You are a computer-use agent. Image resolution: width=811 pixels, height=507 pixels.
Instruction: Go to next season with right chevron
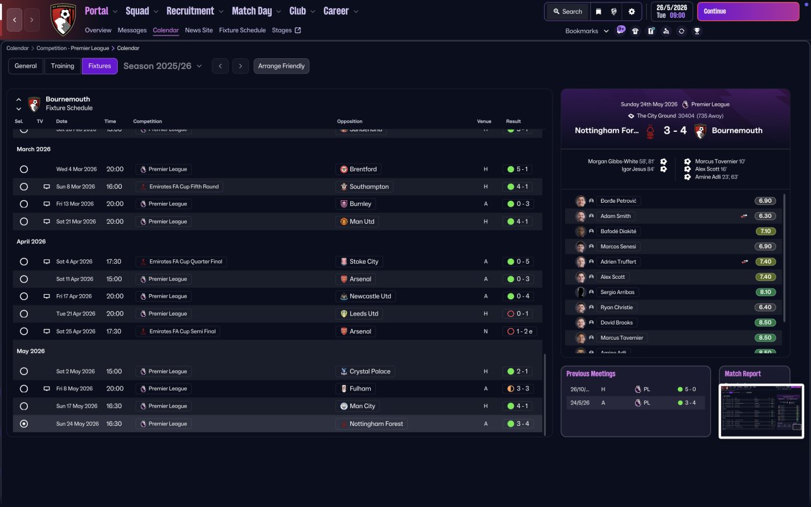[240, 66]
